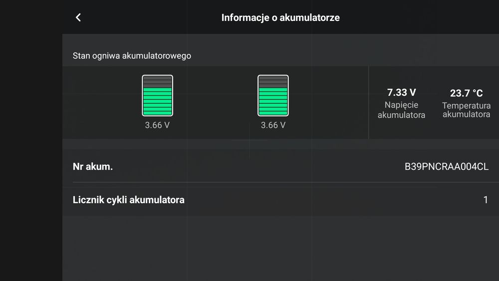499x281 pixels.
Task: Click the green charged bars of first cell
Action: click(158, 101)
